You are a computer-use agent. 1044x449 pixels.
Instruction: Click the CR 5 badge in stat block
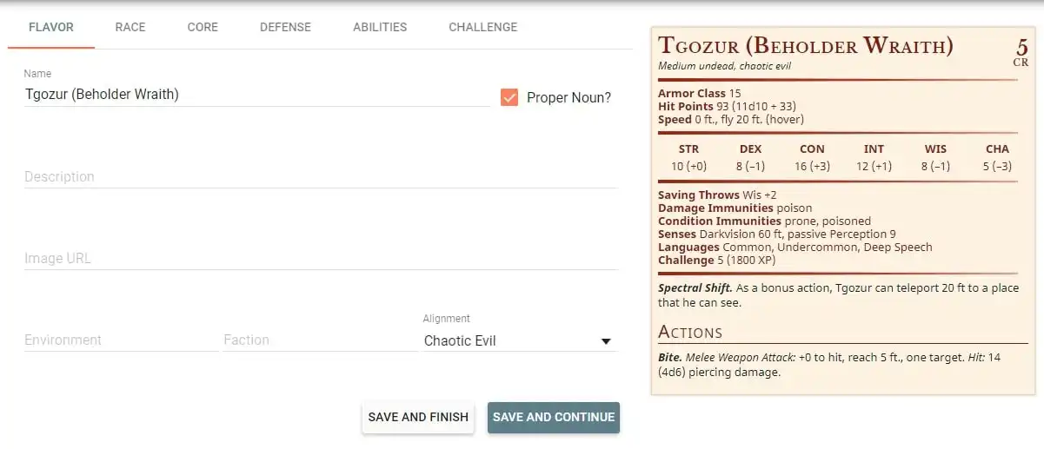tap(1021, 51)
